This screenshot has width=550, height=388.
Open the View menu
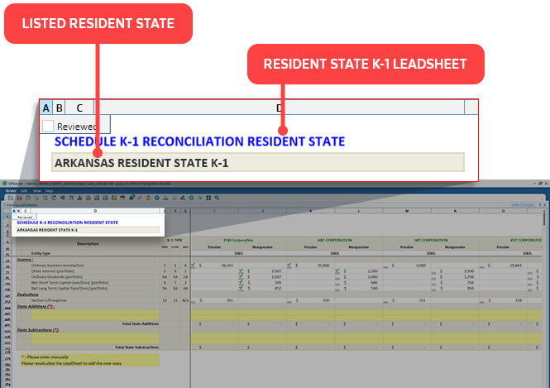37,191
